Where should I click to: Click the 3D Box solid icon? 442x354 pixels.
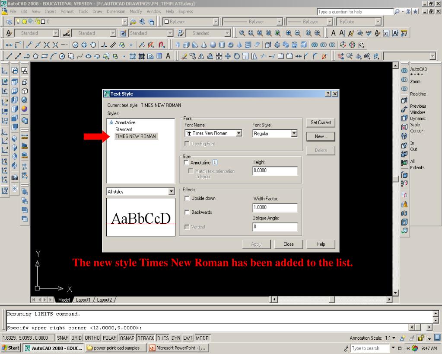click(x=186, y=45)
